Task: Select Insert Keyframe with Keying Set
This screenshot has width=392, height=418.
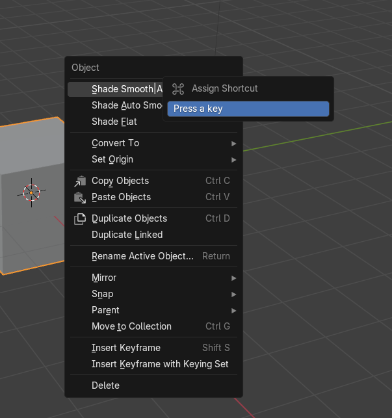Action: [x=153, y=364]
